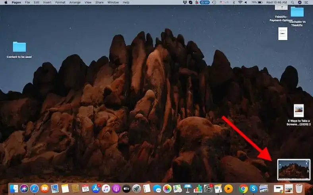Viewport: 313px width, 195px height.
Task: Click the battery status indicator
Action: point(257,2)
